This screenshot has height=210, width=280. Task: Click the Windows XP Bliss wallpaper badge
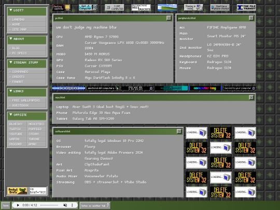167,7
